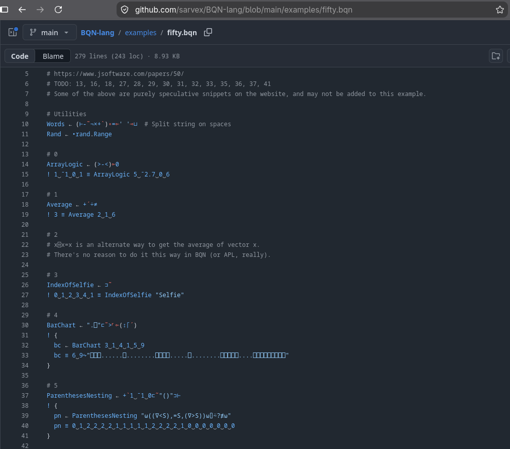
Task: Click line number 10
Action: 25,124
